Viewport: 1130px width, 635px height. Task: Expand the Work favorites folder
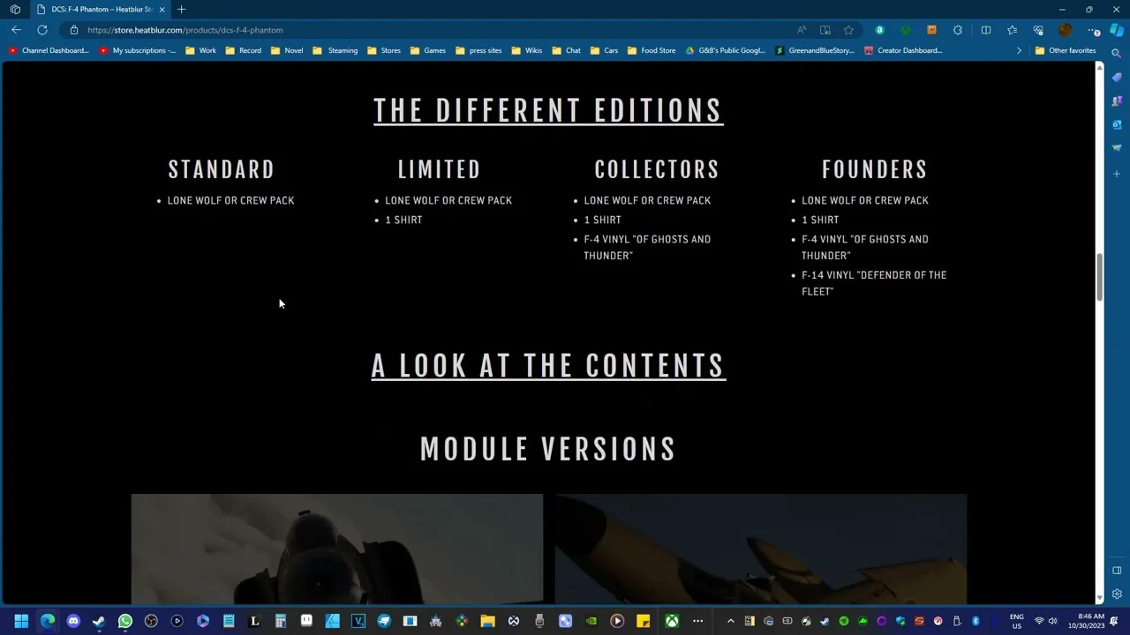pyautogui.click(x=200, y=50)
